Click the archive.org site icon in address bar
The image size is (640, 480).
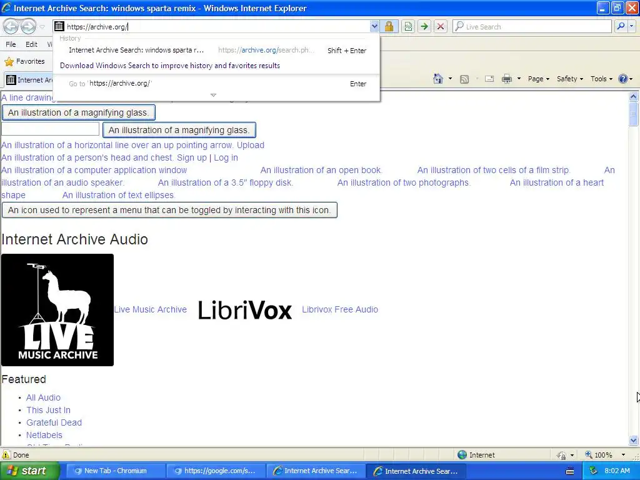[59, 26]
